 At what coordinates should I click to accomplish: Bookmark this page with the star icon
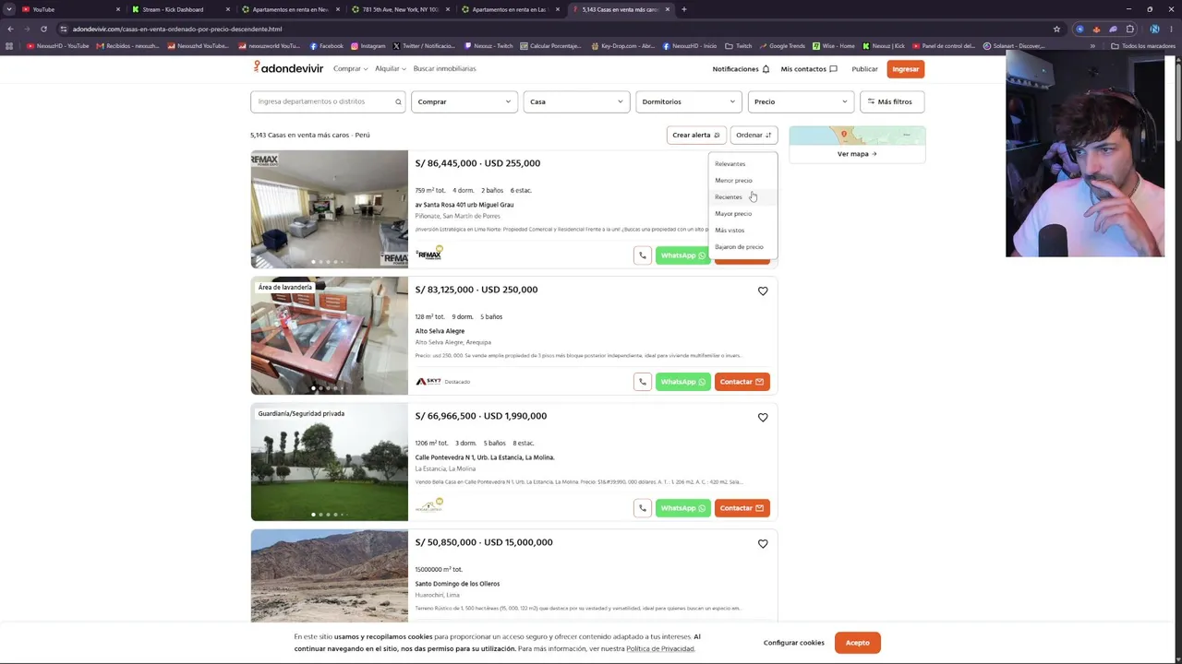coord(1056,29)
